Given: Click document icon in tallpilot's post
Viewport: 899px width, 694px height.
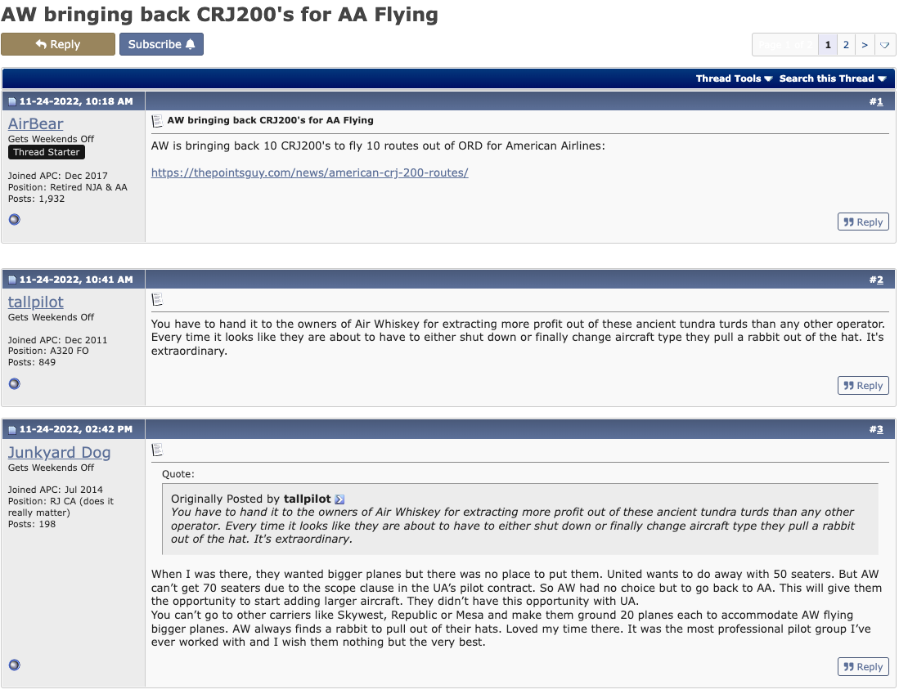Looking at the screenshot, I should click(x=157, y=299).
